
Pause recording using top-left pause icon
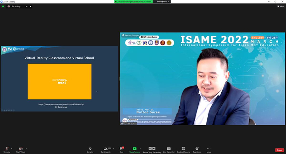click(26, 6)
